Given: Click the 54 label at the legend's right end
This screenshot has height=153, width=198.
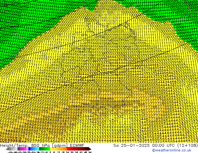Looking at the screenshot, I should tap(90, 152).
